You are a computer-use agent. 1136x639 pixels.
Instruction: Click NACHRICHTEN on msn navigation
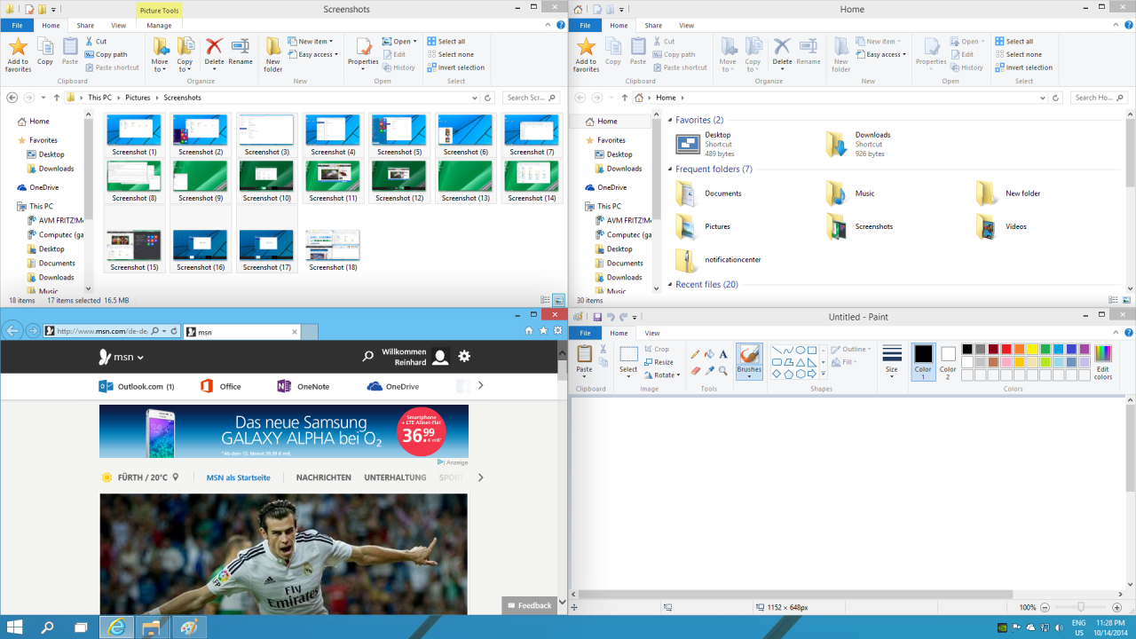point(324,477)
